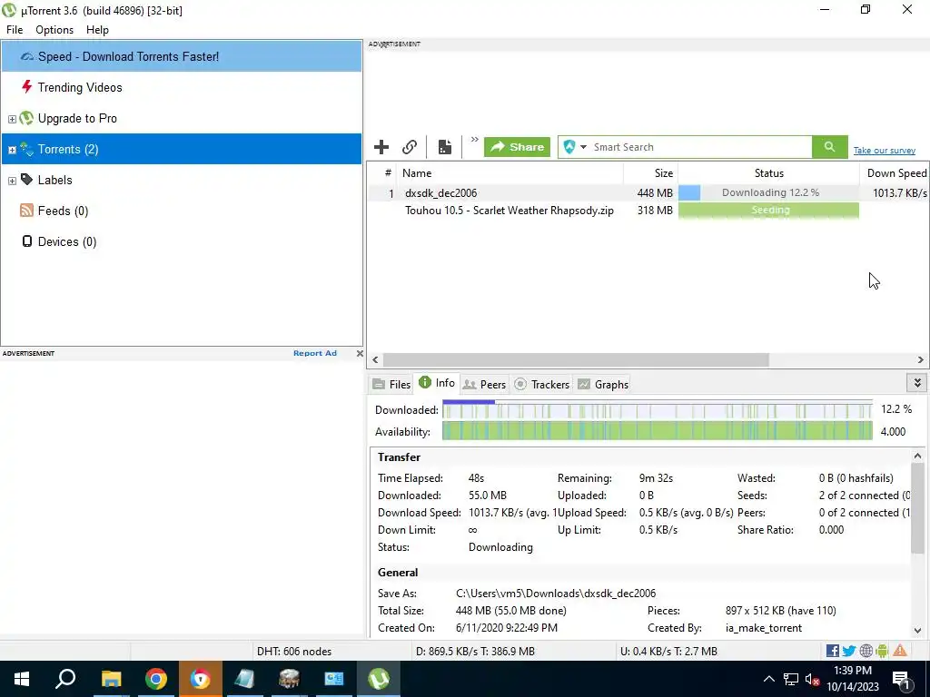This screenshot has width=930, height=697.
Task: Click the Upgrade to Pro uTorrent icon
Action: [26, 118]
